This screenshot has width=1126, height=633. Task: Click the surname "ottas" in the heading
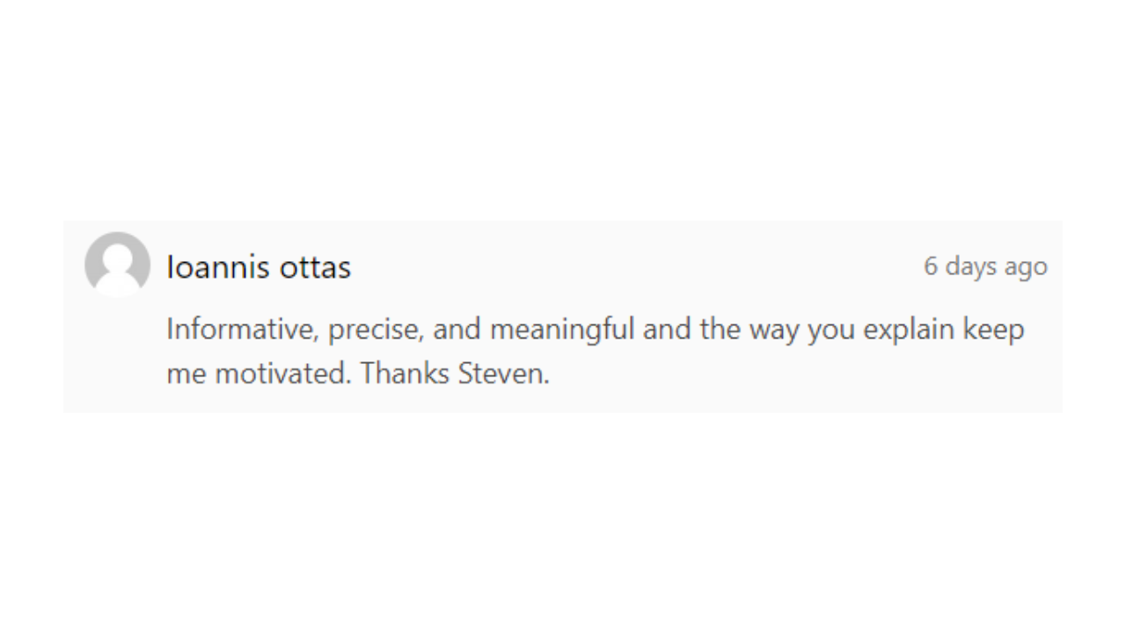(315, 267)
